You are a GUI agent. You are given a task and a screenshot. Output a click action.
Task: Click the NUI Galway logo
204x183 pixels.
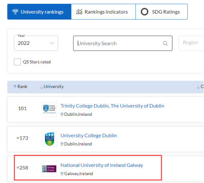point(49,168)
